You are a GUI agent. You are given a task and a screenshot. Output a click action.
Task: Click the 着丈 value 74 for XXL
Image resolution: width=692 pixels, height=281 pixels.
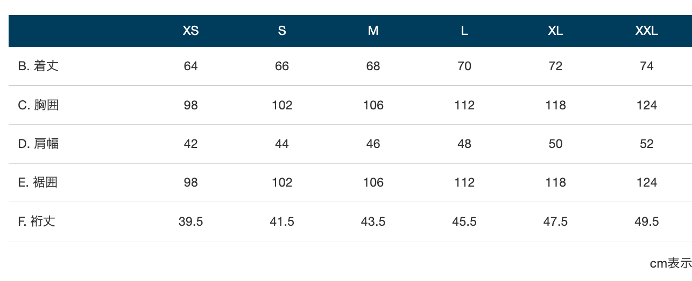tap(647, 66)
